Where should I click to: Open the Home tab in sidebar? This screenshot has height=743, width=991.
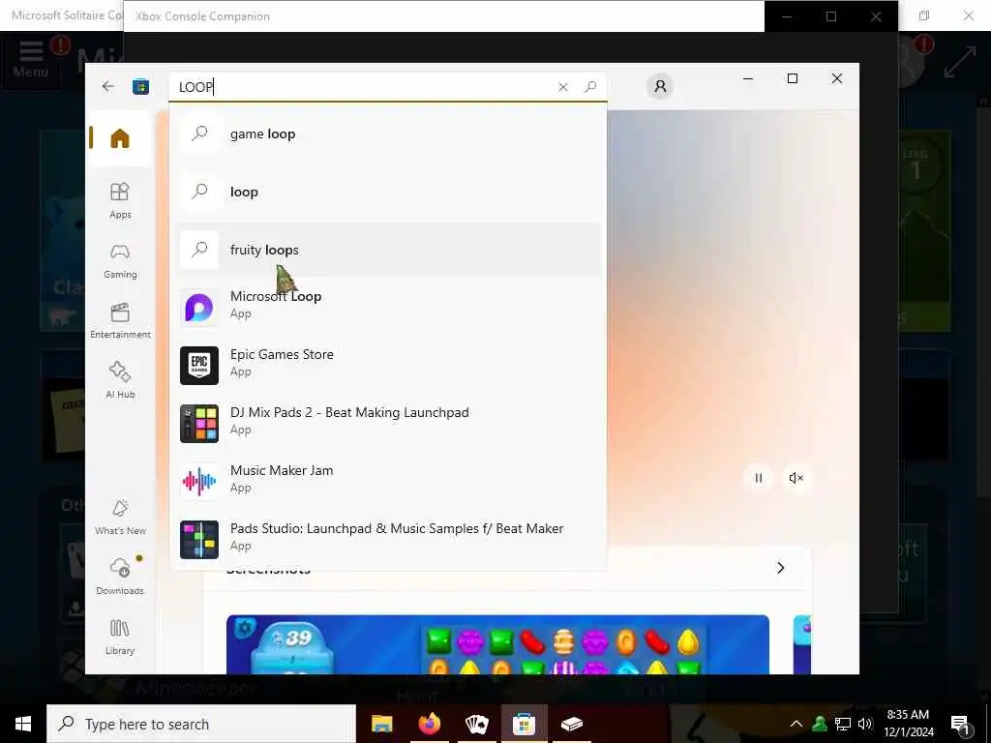pos(119,138)
